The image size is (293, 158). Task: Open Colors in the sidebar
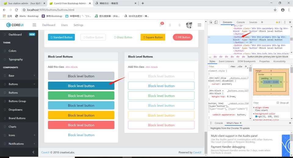19,51
